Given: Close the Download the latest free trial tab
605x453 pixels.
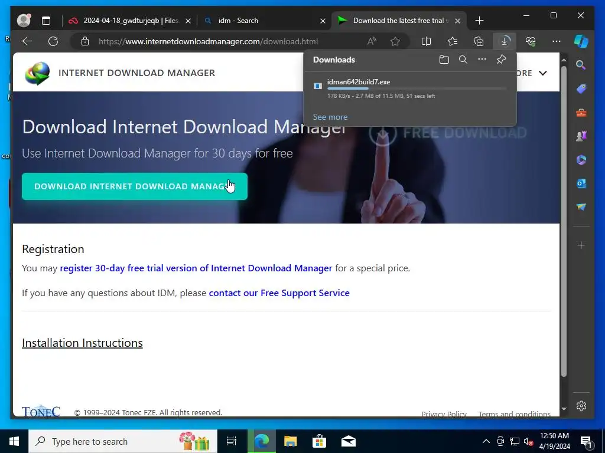Looking at the screenshot, I should [x=457, y=21].
